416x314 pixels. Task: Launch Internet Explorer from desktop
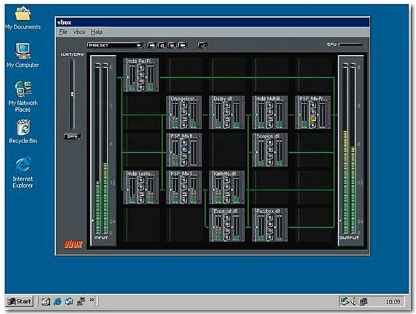(23, 172)
